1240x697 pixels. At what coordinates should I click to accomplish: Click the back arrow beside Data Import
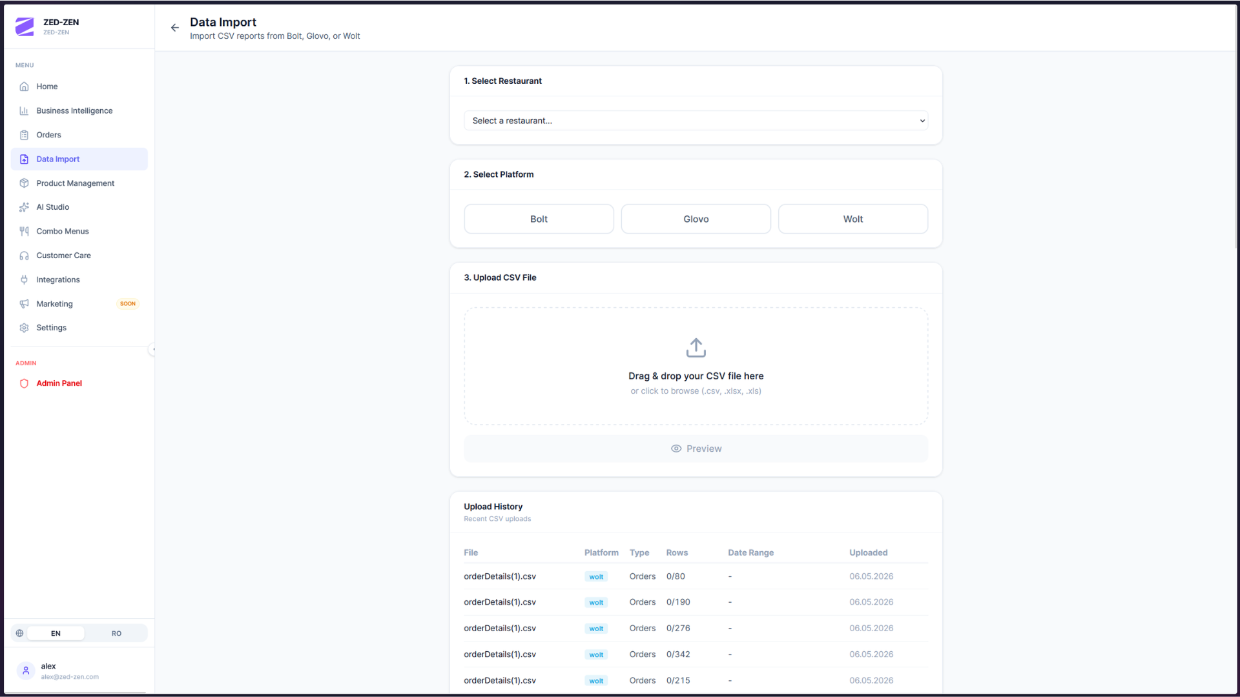tap(174, 28)
